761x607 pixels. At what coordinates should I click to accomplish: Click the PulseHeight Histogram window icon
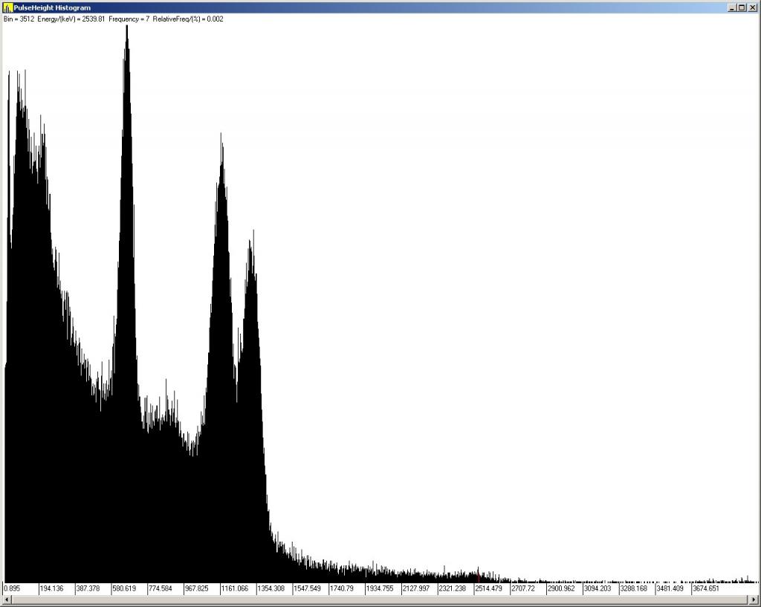7,7
